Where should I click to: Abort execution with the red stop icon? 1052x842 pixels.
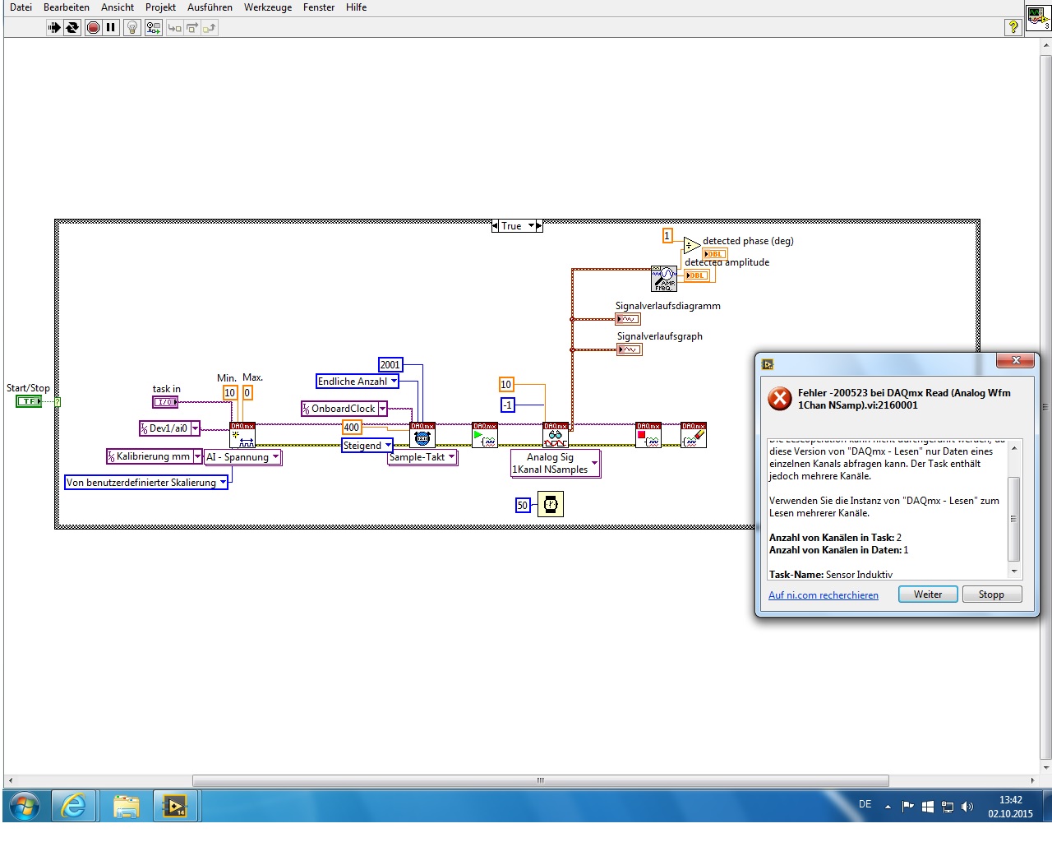(93, 28)
